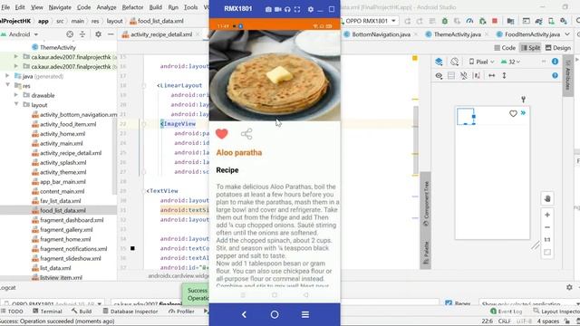This screenshot has height=326, width=580.
Task: Open the Profiler tool window
Action: tap(181, 312)
